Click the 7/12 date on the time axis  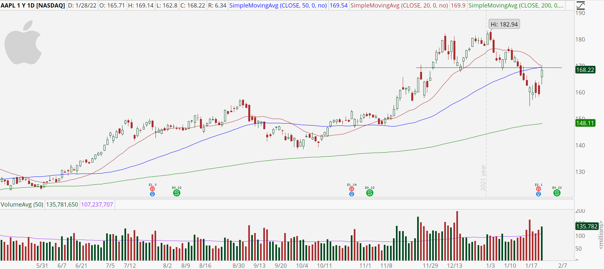pos(130,265)
